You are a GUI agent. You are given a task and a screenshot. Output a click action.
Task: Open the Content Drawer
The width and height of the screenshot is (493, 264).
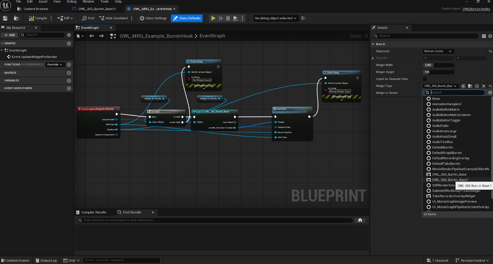tap(15, 261)
